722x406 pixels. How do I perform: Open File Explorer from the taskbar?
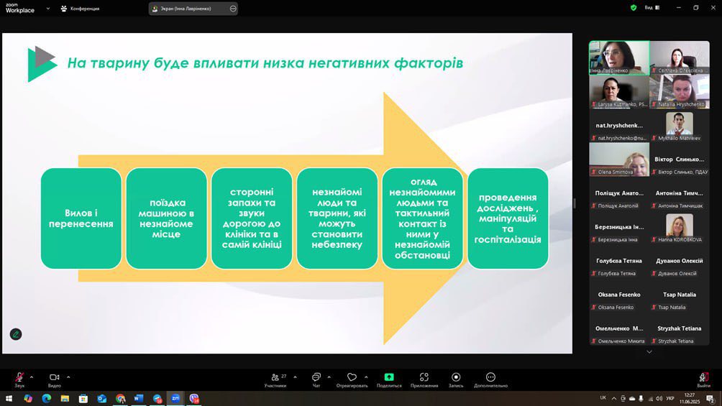pos(65,398)
